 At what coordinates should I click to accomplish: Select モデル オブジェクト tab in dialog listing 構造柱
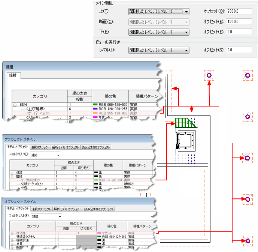[x=18, y=208]
